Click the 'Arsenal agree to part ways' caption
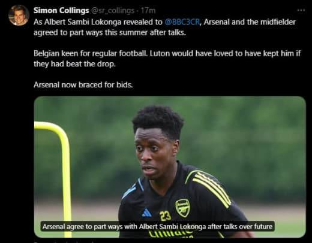This screenshot has width=312, height=243. click(157, 227)
